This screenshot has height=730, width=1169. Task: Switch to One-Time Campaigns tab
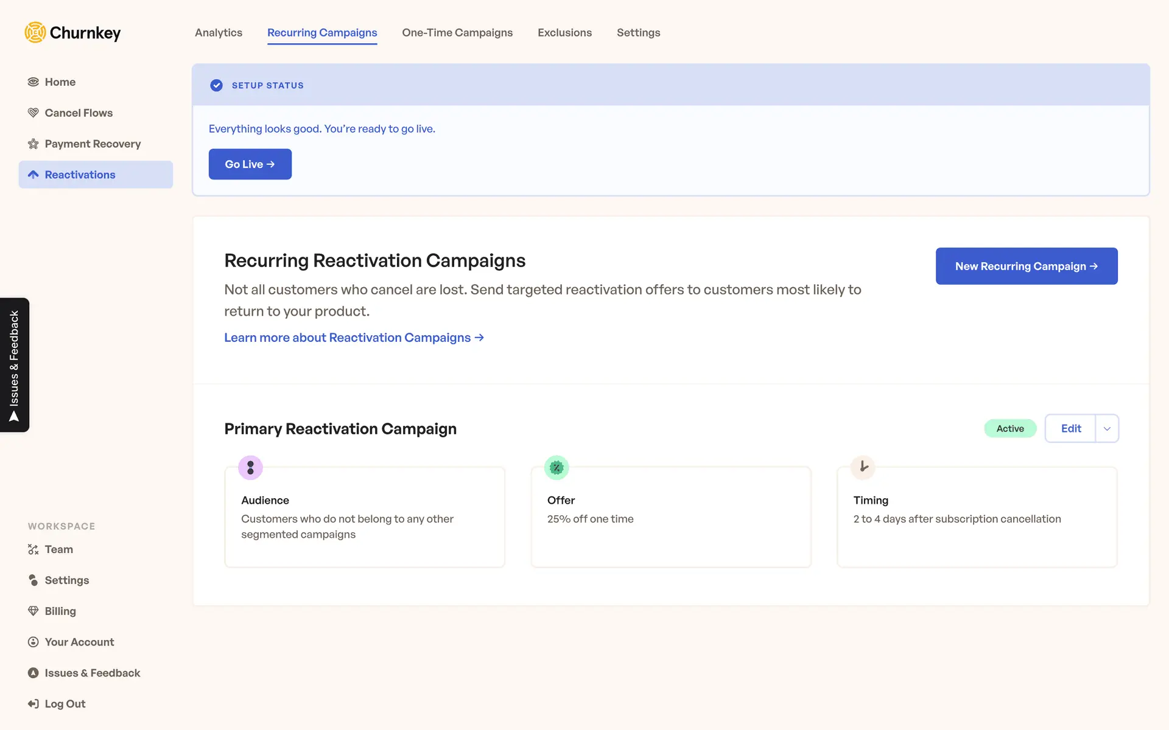tap(457, 33)
